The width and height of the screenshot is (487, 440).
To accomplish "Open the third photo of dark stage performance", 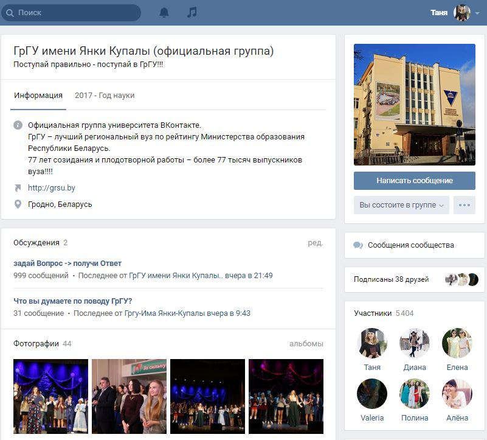I will pyautogui.click(x=207, y=396).
